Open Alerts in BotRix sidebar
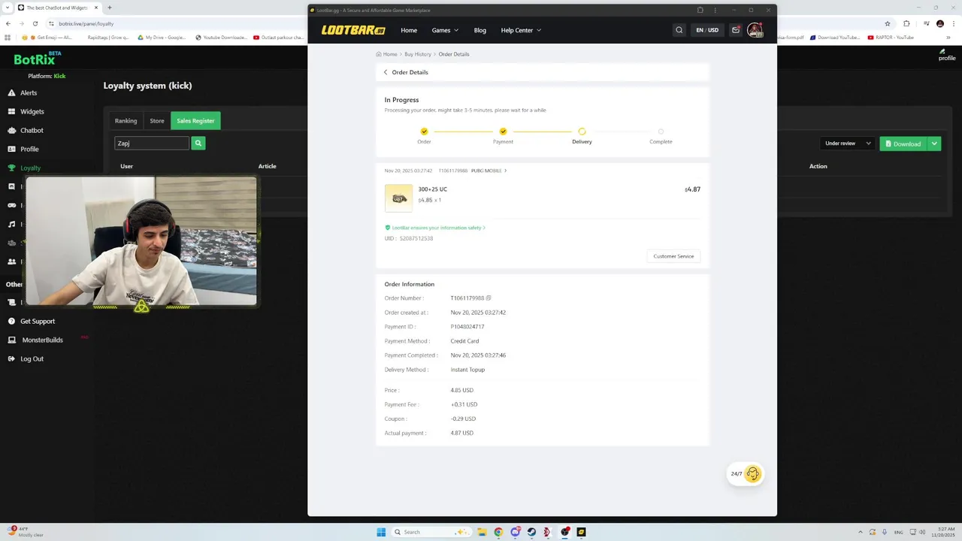 23,92
